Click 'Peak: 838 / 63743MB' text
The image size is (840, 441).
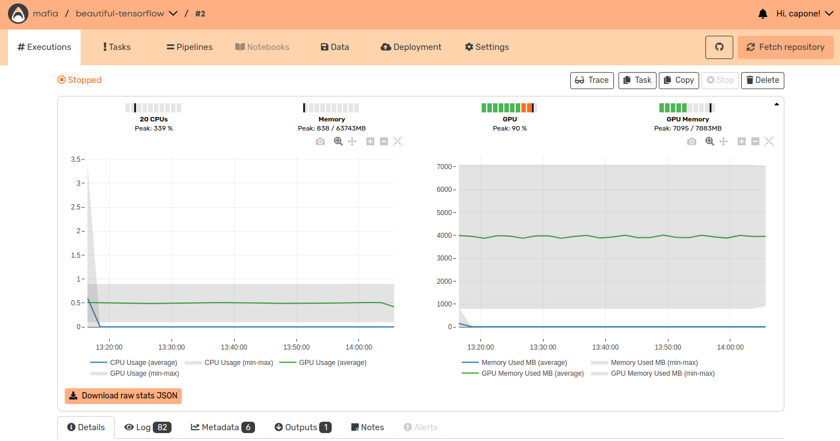pos(332,128)
